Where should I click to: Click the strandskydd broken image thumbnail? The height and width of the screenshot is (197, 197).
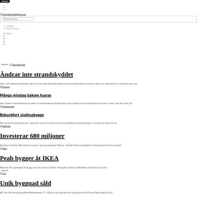[x=17, y=65]
